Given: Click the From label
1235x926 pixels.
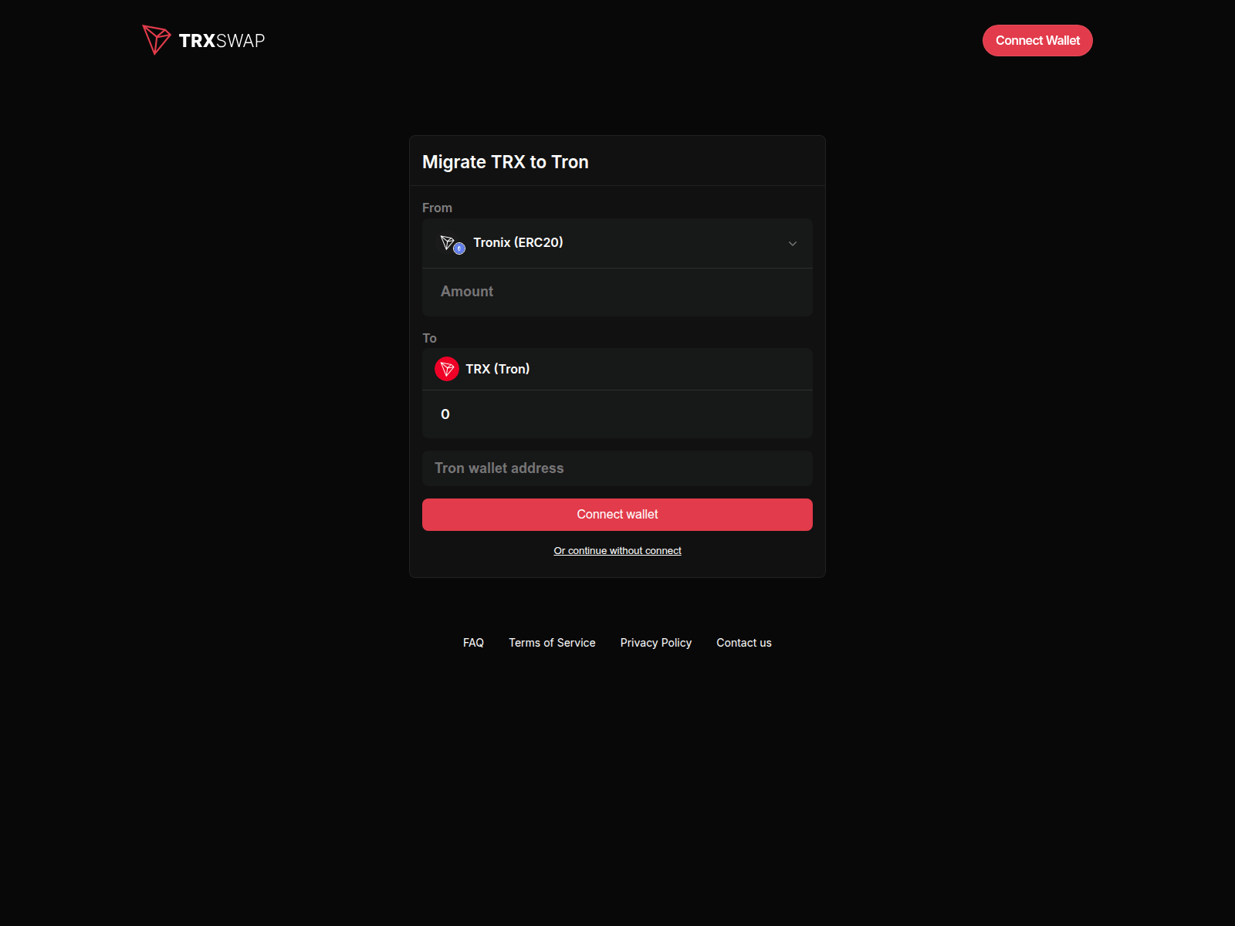Looking at the screenshot, I should pos(437,208).
